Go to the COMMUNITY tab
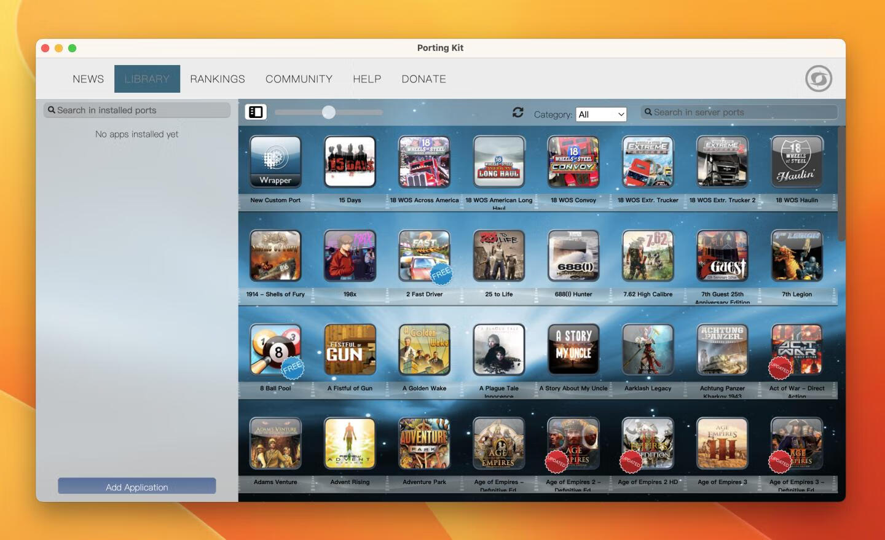Screen dimensions: 885x540 [299, 79]
